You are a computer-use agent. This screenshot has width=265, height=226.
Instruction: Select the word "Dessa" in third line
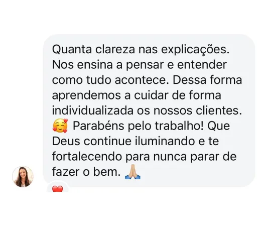point(189,80)
